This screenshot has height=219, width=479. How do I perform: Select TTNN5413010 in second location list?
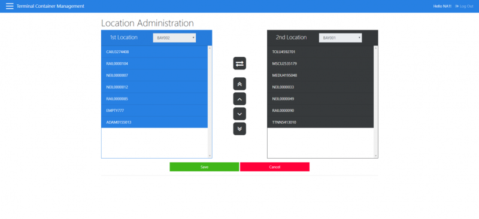pos(320,122)
